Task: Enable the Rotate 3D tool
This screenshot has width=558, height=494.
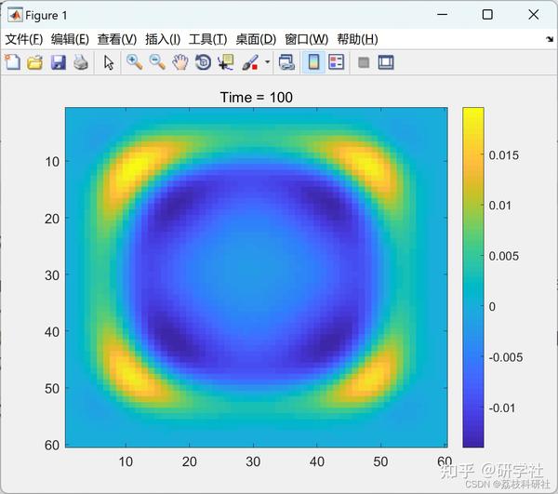Action: point(203,62)
